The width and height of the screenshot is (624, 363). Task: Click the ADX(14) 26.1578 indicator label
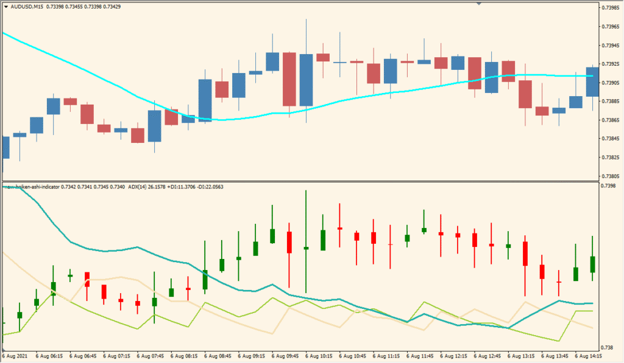click(x=147, y=187)
